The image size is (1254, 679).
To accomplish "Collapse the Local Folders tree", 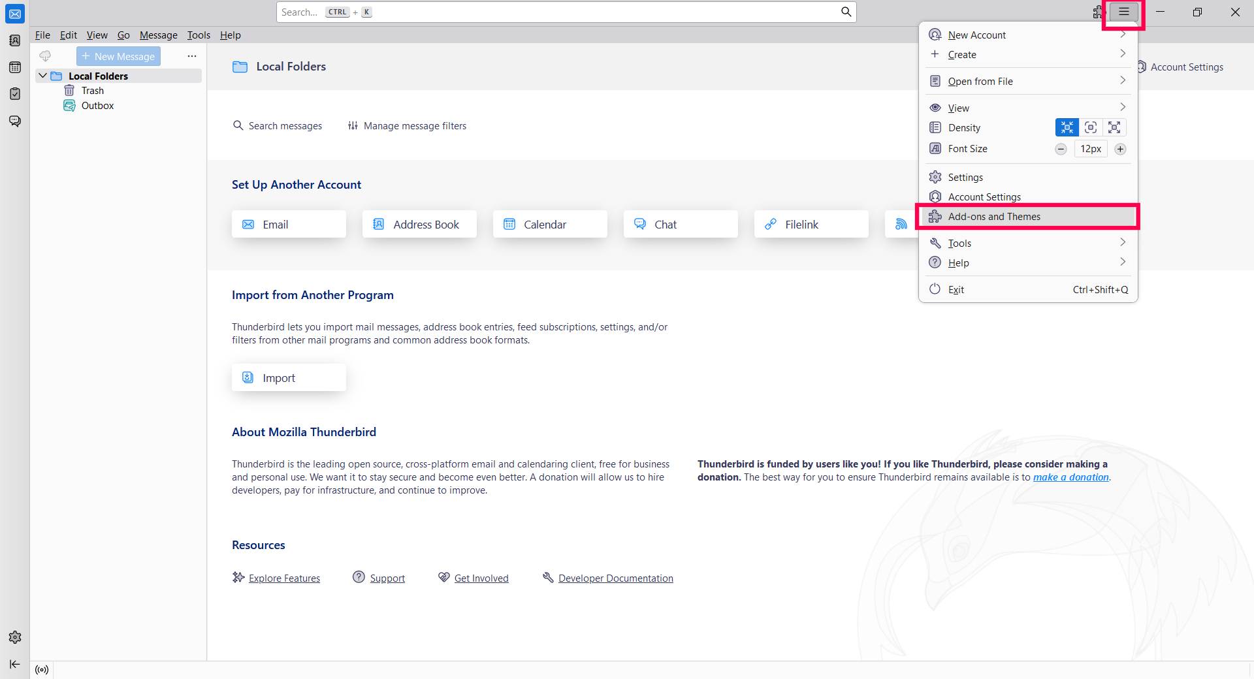I will [42, 76].
